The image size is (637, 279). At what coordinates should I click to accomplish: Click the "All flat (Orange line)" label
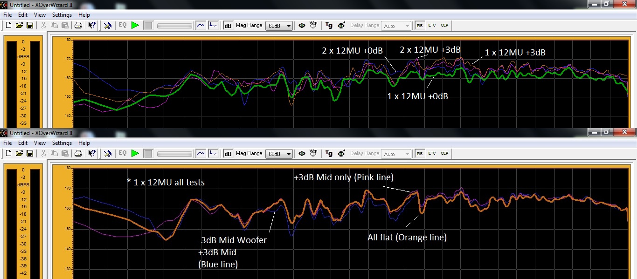tap(407, 238)
